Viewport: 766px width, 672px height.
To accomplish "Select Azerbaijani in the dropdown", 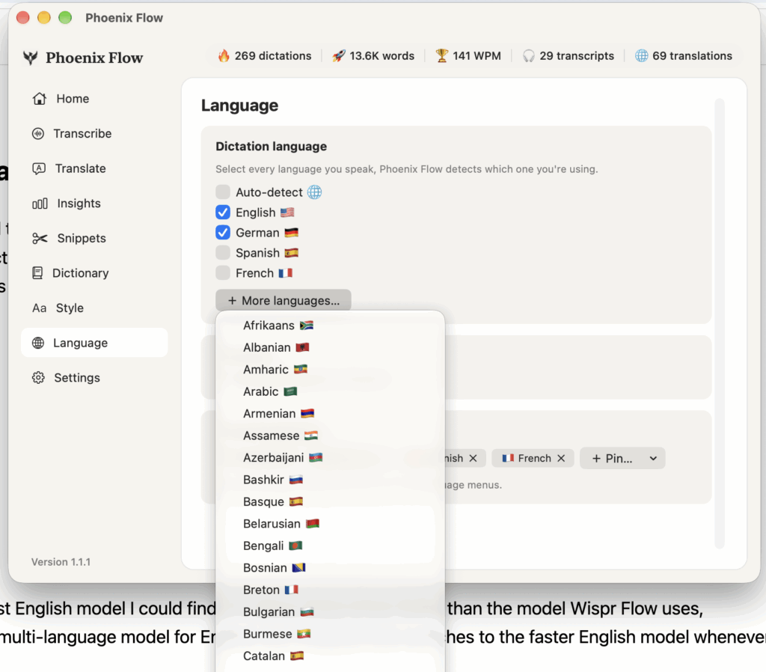I will 330,457.
